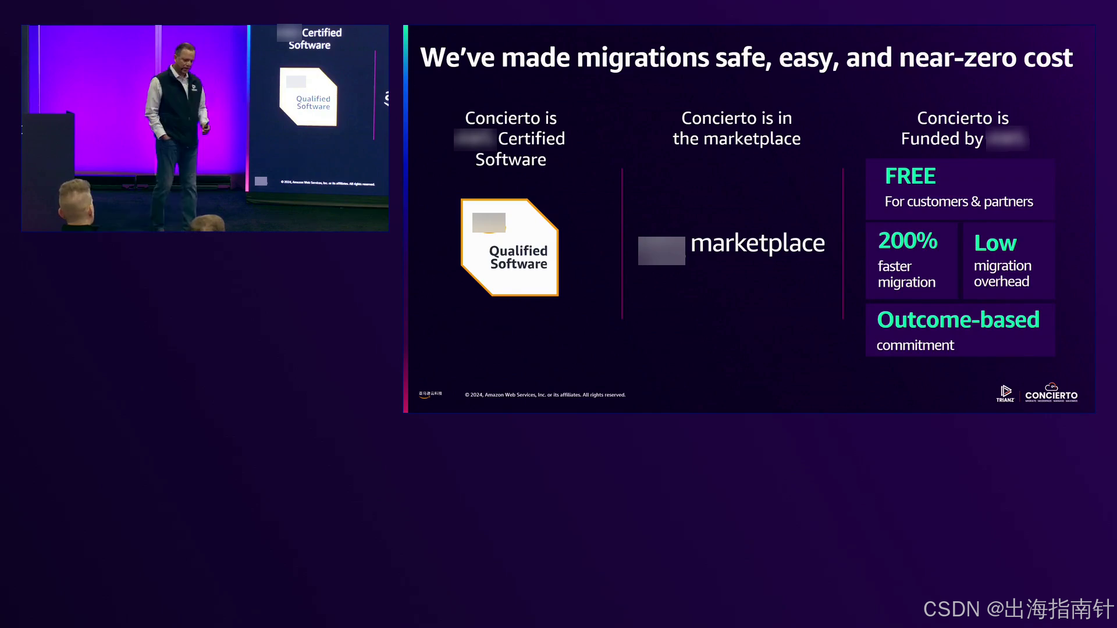The width and height of the screenshot is (1117, 628).
Task: Select the Outcome-based commitment tile
Action: click(960, 330)
